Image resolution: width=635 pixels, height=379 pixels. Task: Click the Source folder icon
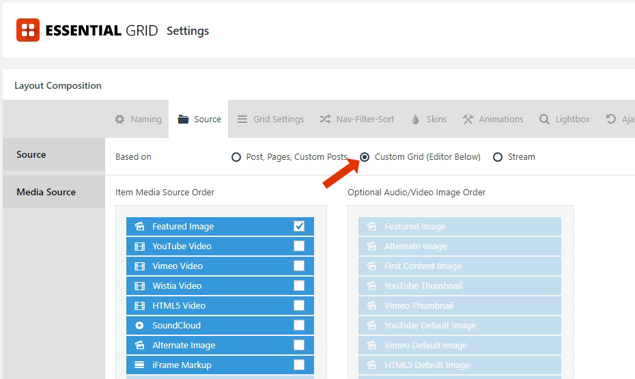183,119
